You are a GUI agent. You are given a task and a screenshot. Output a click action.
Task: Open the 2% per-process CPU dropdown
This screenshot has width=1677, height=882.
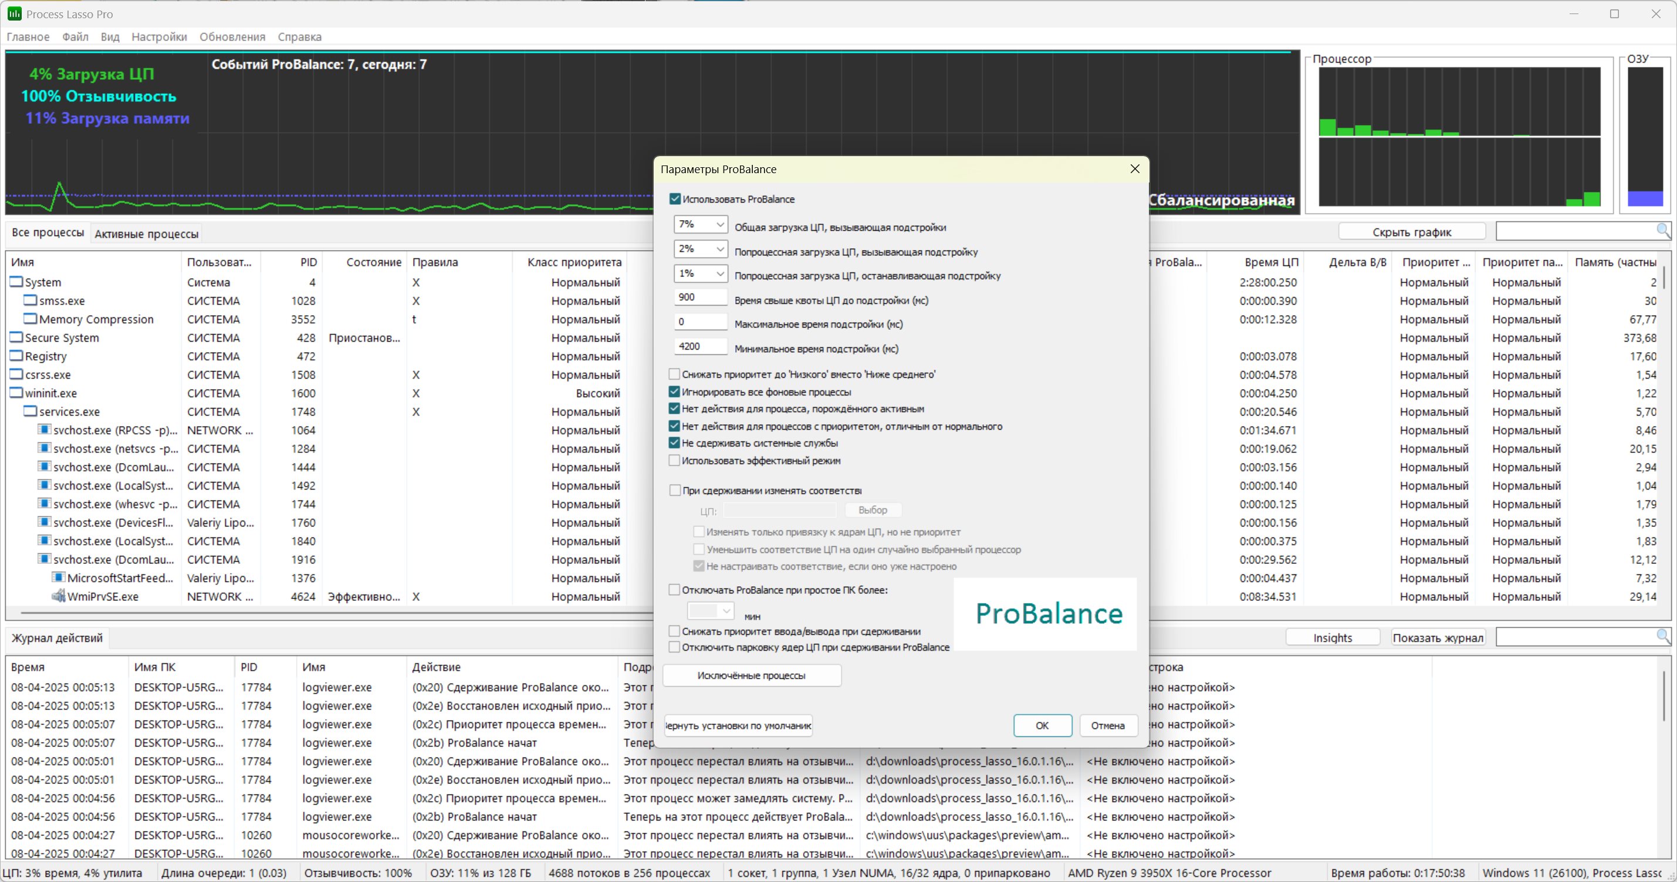[719, 249]
